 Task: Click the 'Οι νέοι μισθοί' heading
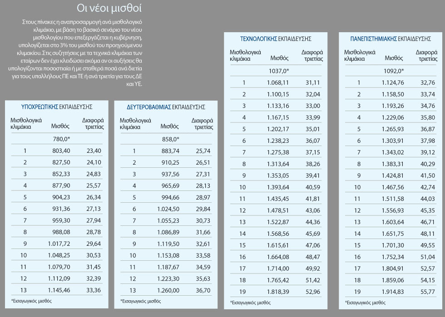tap(109, 8)
